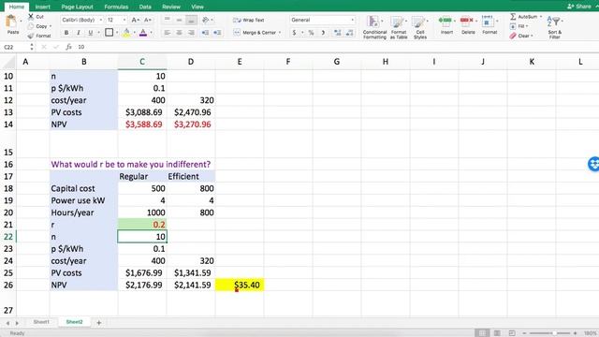Switch to the Insert ribbon tab
Viewport: 599px width, 337px height.
(x=42, y=7)
